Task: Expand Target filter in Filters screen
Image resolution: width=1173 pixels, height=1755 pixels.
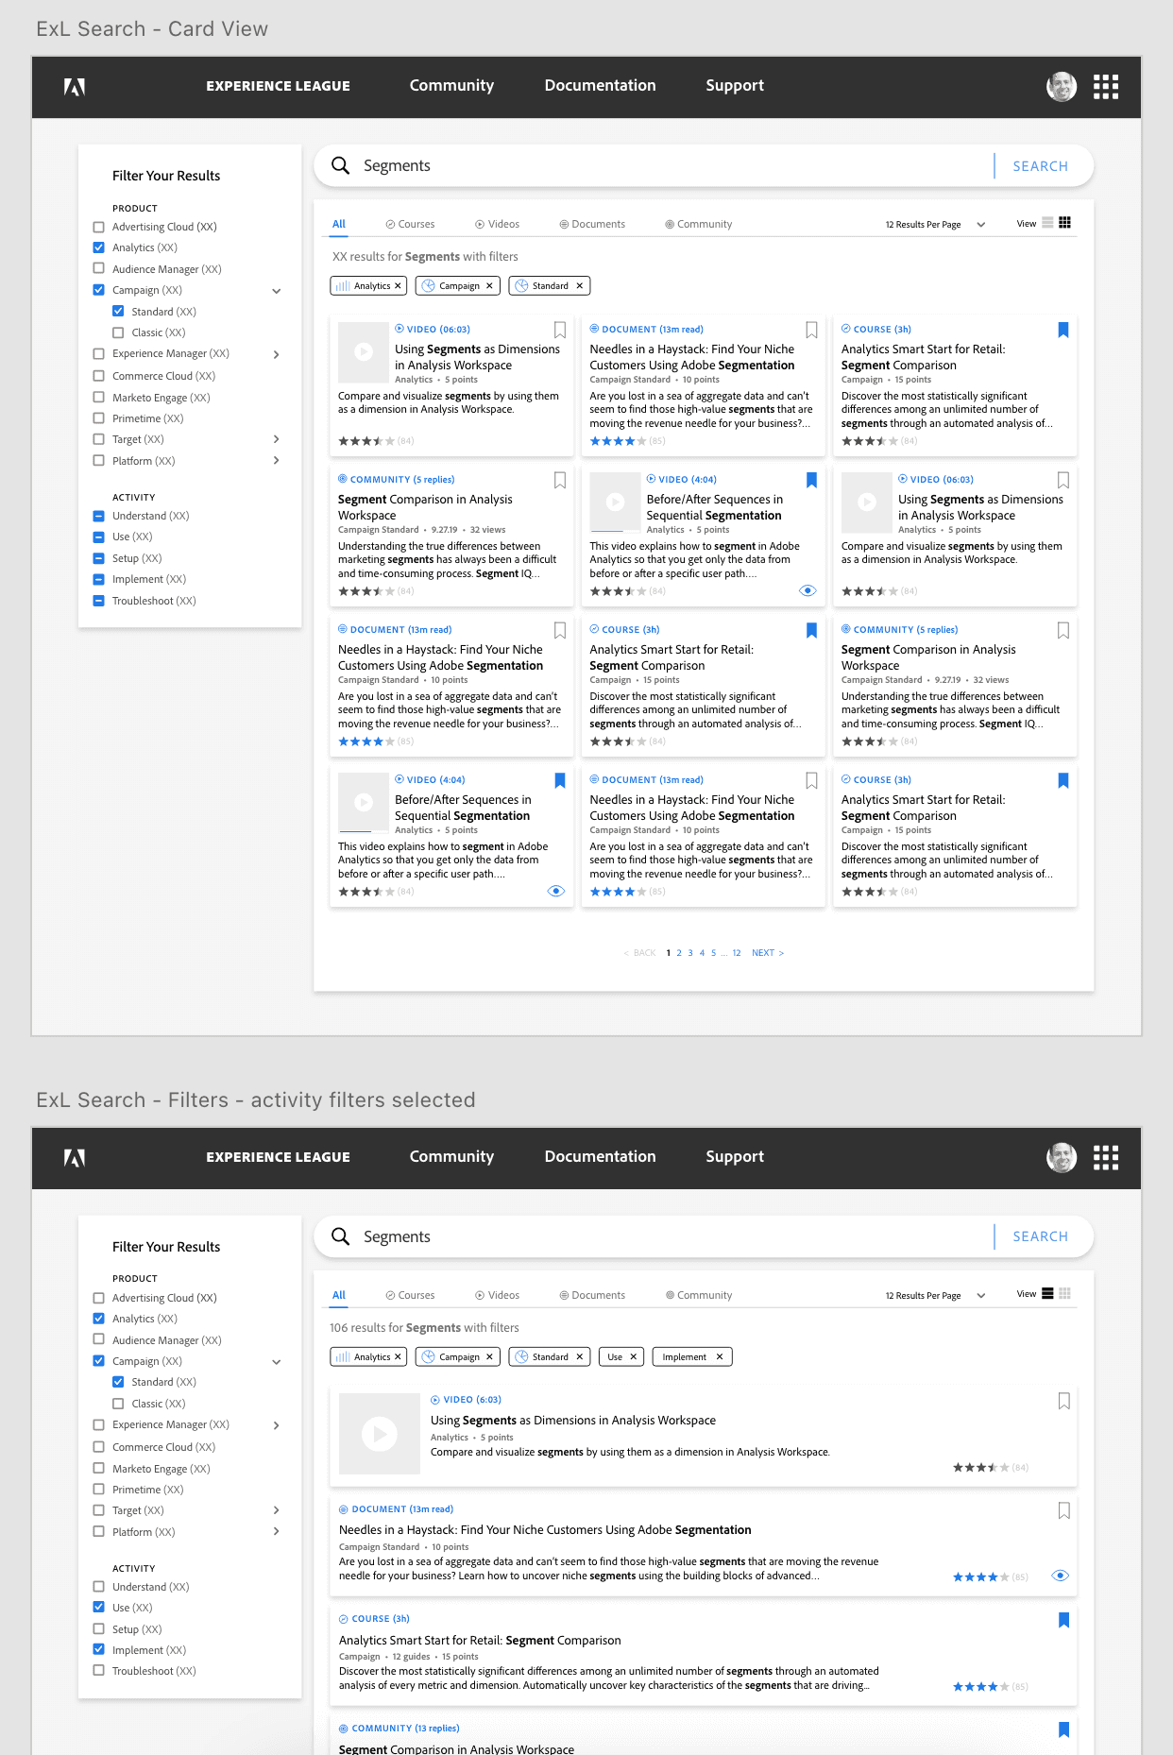Action: point(277,1510)
